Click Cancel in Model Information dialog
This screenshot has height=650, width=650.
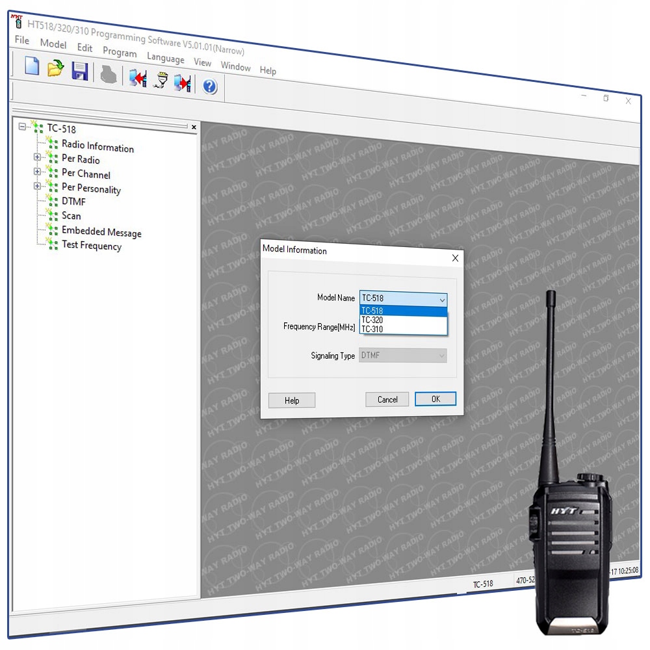[387, 400]
